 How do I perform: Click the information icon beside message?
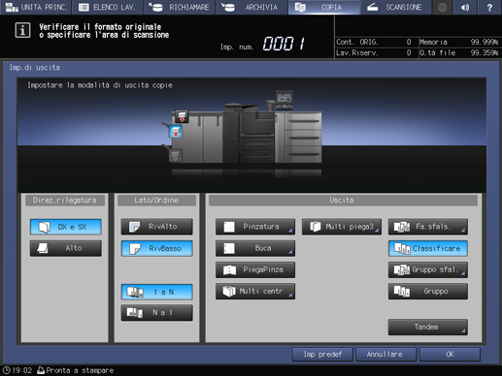click(x=22, y=30)
